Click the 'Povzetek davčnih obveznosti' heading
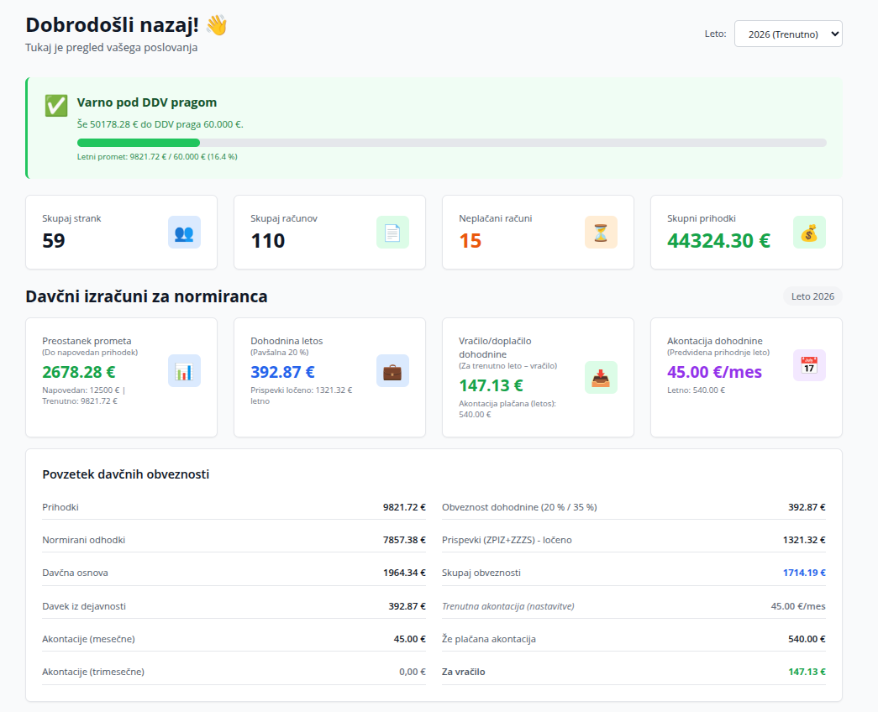This screenshot has height=712, width=878. (126, 474)
